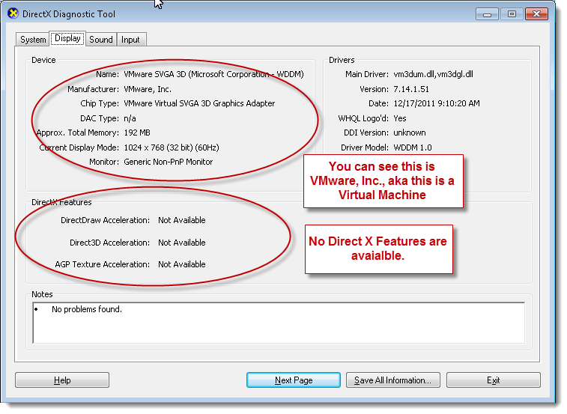Click Save All Information button
This screenshot has width=567, height=414.
[x=392, y=380]
